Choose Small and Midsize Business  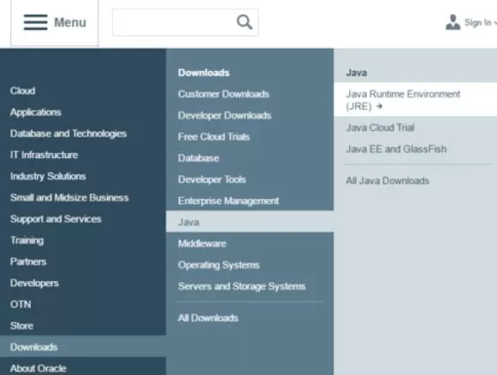(69, 197)
